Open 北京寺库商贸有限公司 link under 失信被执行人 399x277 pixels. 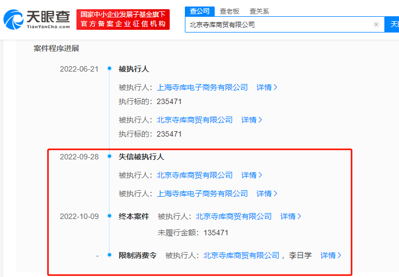(x=195, y=175)
